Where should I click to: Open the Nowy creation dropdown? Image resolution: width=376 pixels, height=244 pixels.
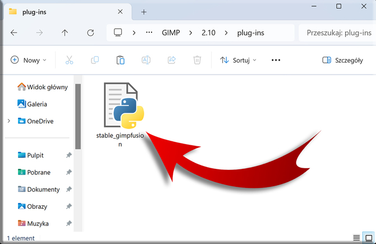[28, 60]
